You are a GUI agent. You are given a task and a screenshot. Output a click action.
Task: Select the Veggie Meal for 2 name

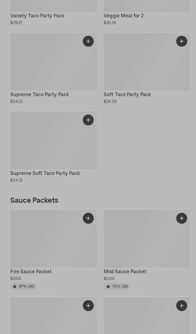[x=124, y=16]
